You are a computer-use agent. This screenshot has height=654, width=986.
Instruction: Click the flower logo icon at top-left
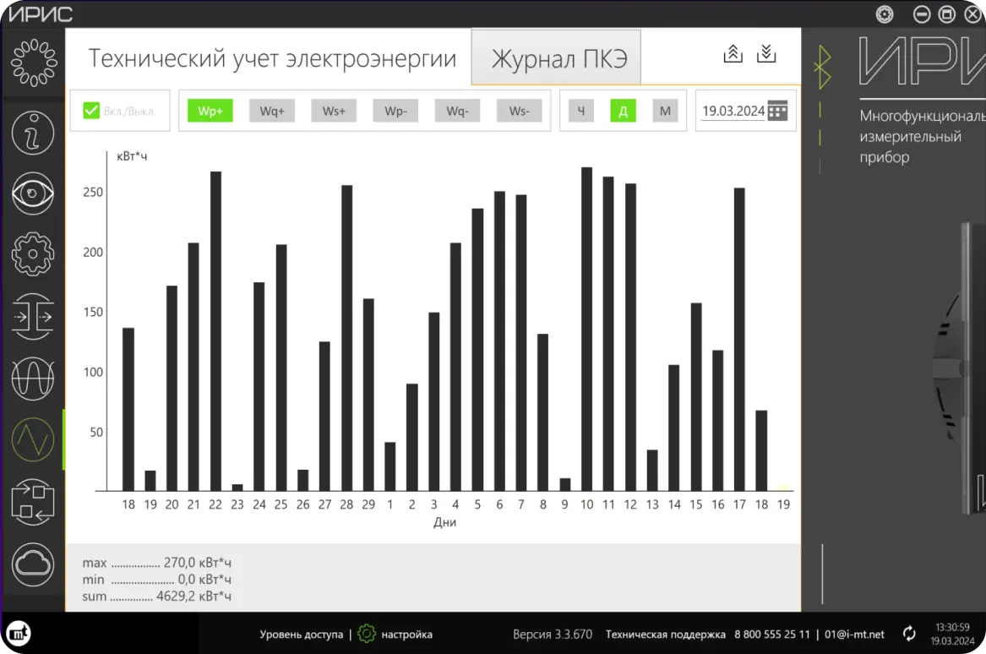[32, 62]
